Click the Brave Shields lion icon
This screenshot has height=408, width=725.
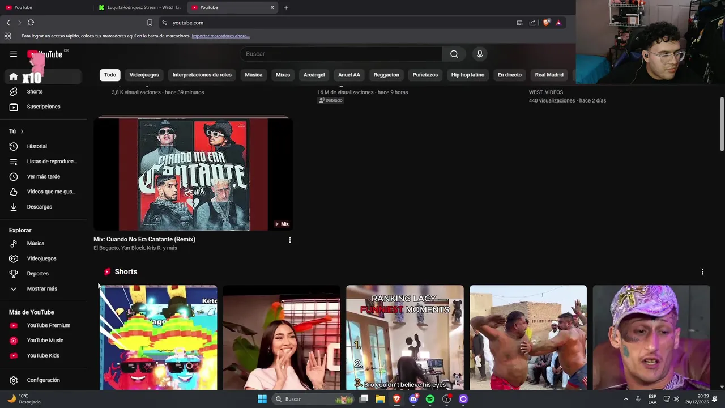tap(546, 23)
